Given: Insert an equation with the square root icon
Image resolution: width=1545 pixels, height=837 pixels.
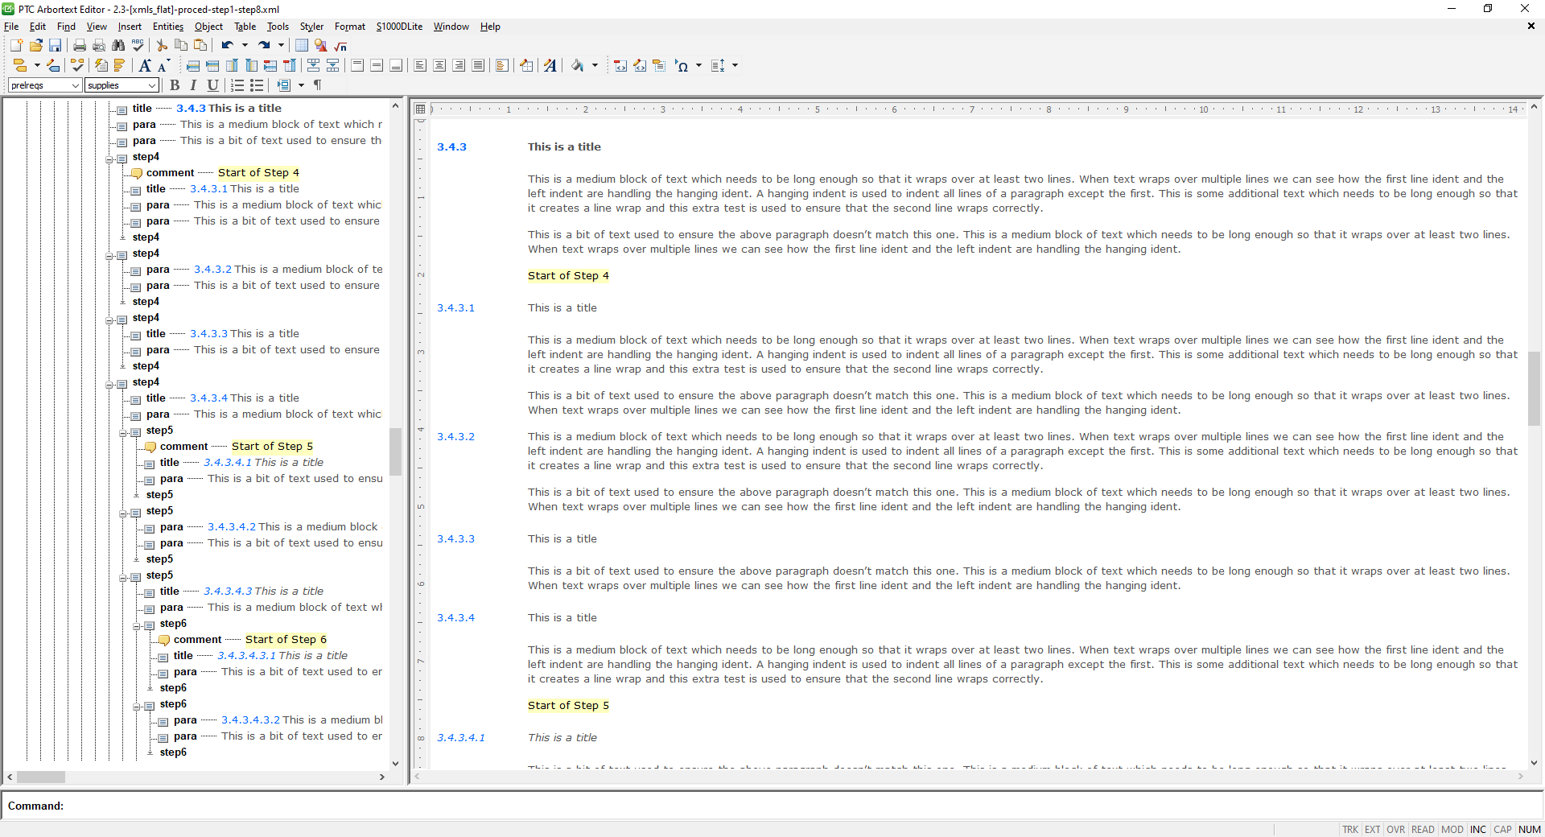Looking at the screenshot, I should [x=340, y=46].
